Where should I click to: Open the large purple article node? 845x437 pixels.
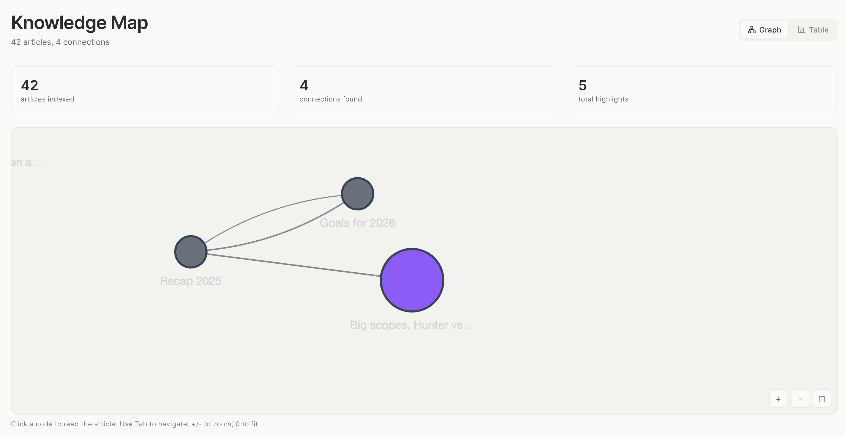point(412,280)
